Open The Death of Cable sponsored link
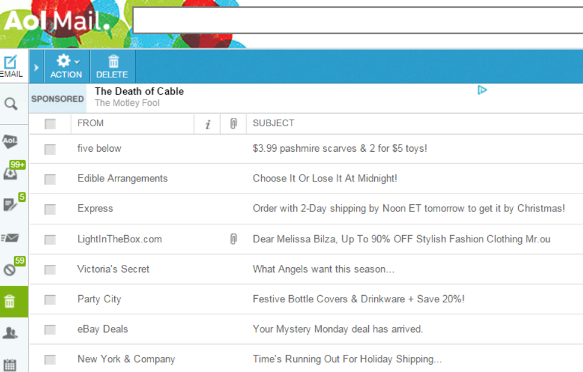The height and width of the screenshot is (372, 583). click(139, 91)
